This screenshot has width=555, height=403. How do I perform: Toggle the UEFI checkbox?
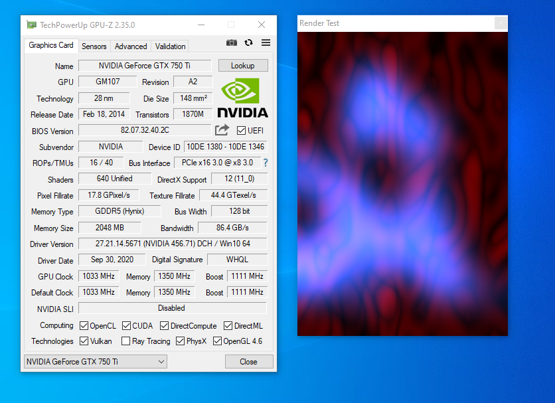click(241, 131)
